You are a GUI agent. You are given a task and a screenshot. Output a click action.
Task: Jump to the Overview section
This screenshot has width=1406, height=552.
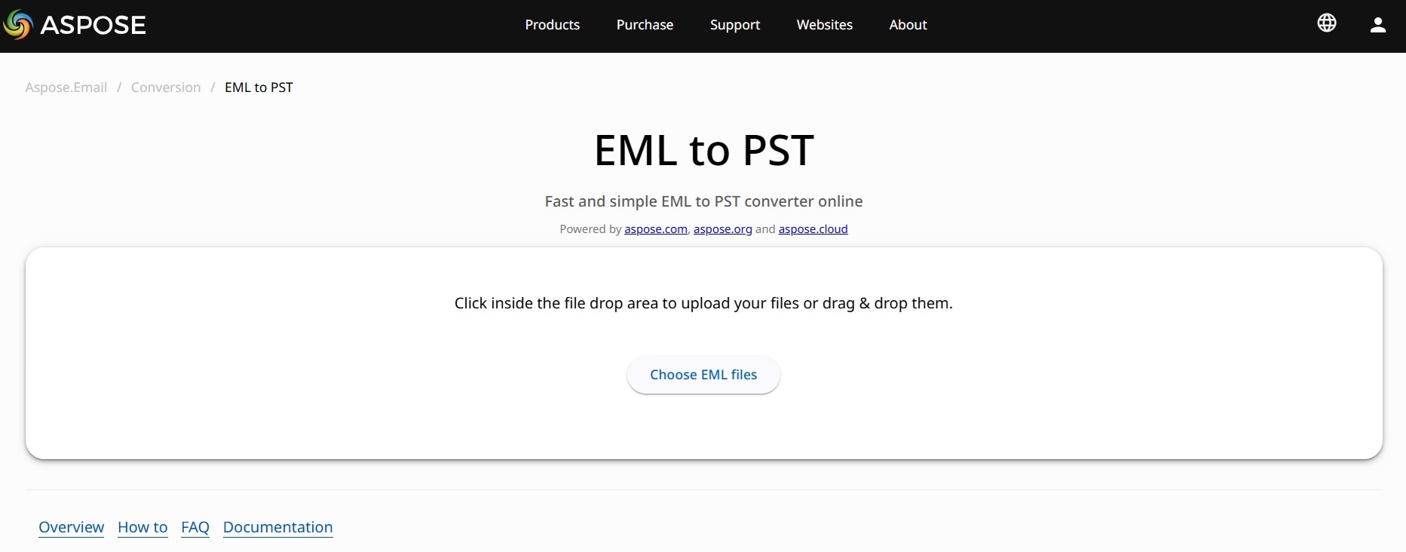pyautogui.click(x=72, y=527)
